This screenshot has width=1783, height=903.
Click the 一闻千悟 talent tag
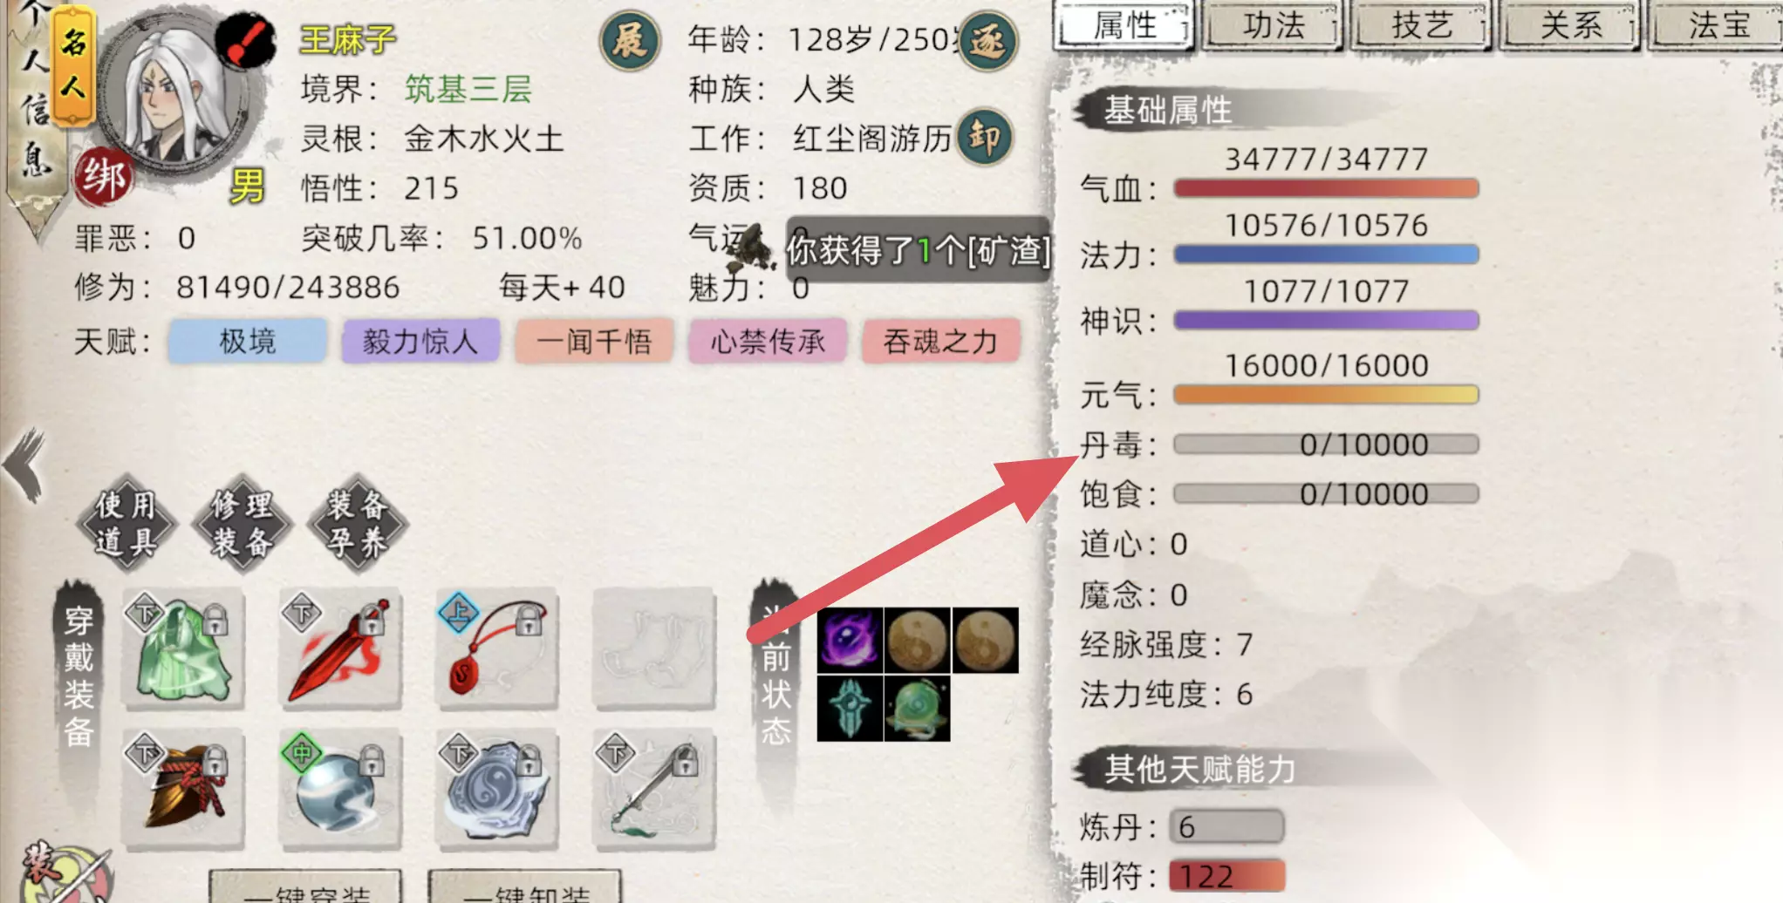click(594, 341)
